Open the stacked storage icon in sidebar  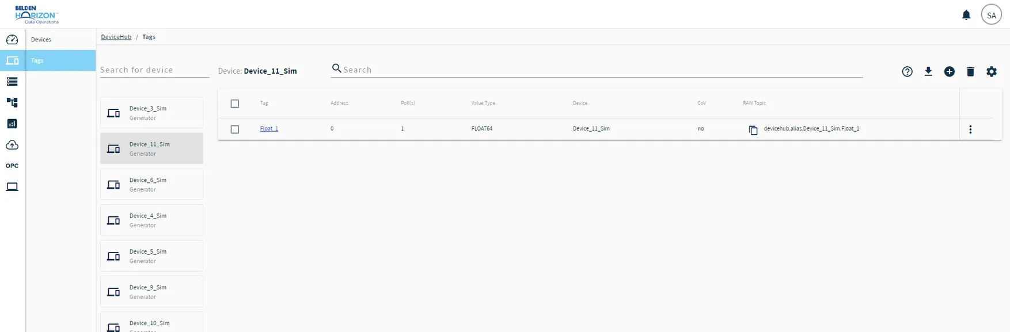point(12,82)
